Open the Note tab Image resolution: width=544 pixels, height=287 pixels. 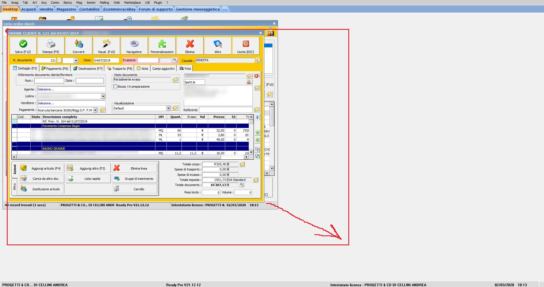(x=142, y=69)
